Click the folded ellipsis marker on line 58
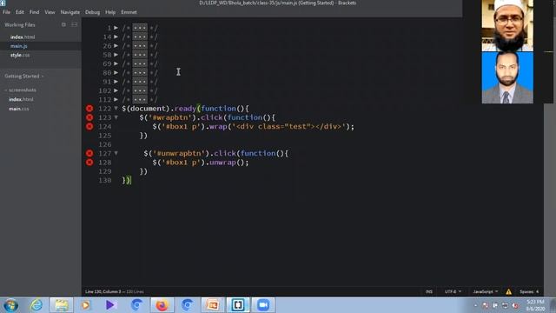Viewport: 556px width, 313px height. pos(140,55)
